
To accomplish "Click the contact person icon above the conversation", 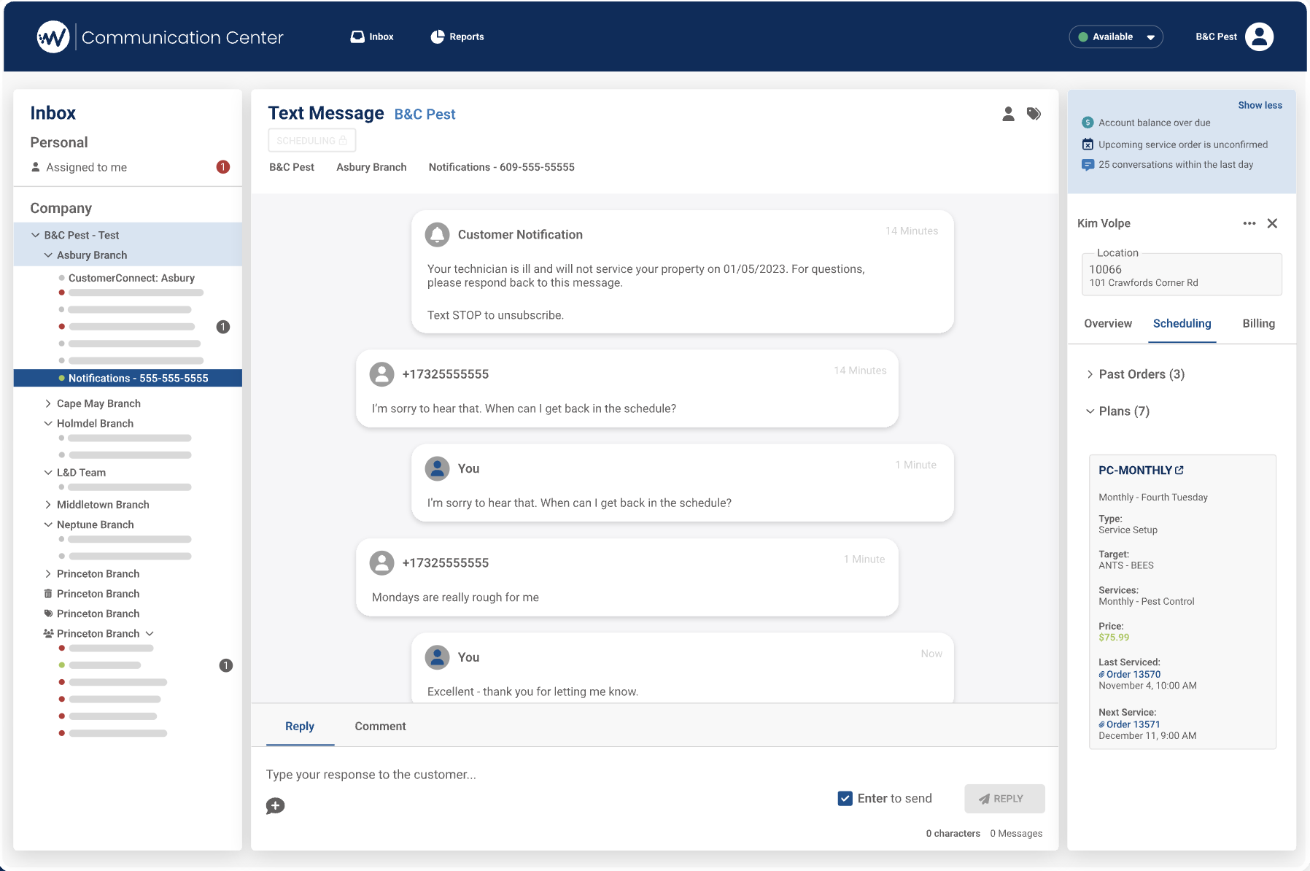I will 1008,114.
